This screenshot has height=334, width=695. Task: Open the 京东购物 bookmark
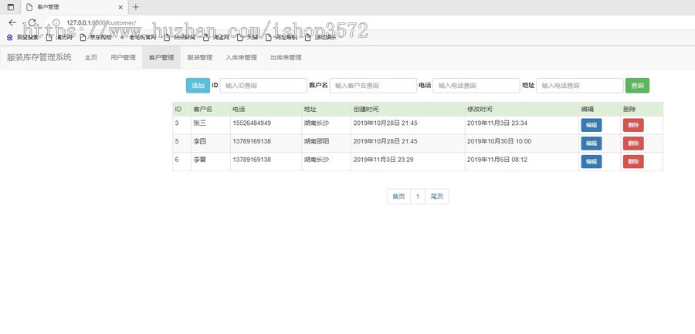[95, 38]
